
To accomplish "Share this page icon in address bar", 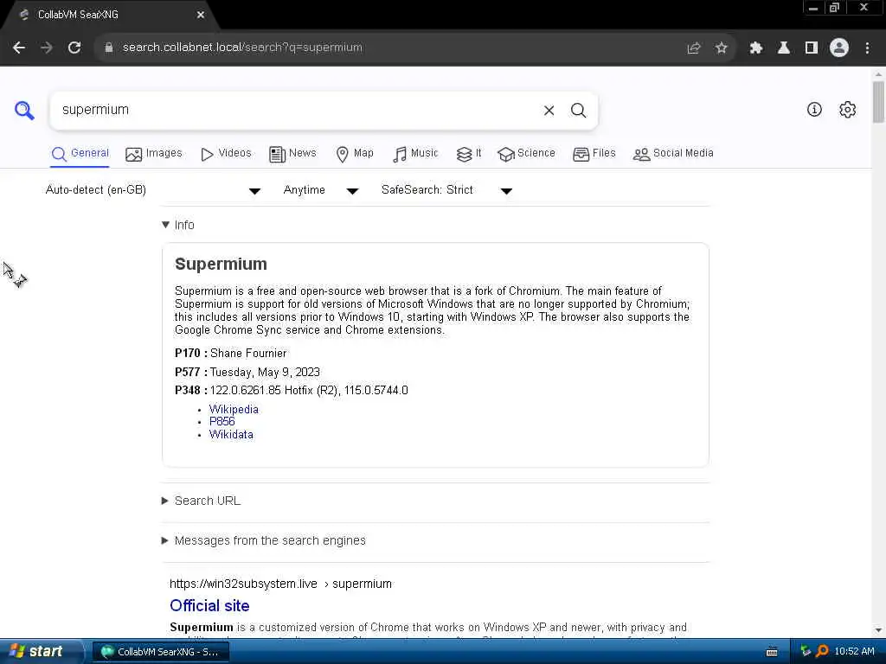I will pos(693,48).
